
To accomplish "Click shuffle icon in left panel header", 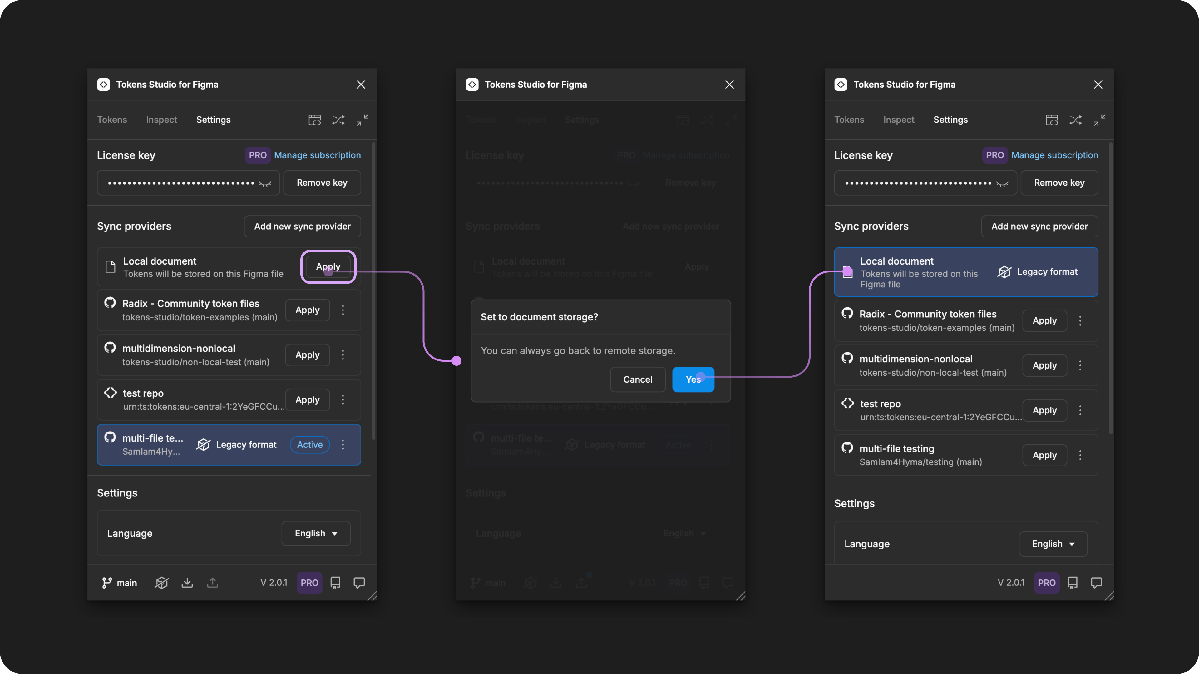I will [x=338, y=120].
